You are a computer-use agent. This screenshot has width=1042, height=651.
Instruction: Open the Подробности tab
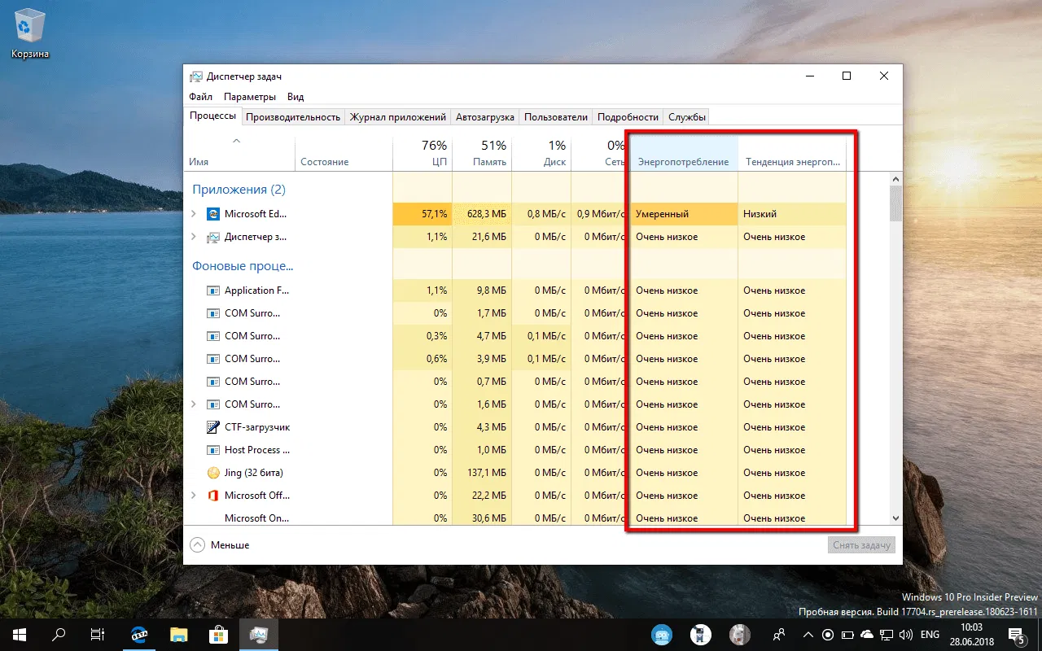point(628,117)
